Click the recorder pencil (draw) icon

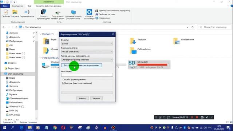point(207,117)
